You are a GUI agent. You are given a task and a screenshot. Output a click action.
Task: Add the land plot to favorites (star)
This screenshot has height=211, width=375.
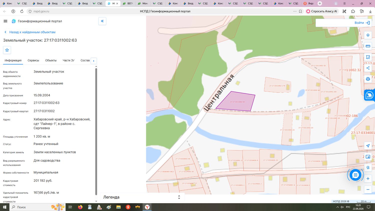(7, 50)
